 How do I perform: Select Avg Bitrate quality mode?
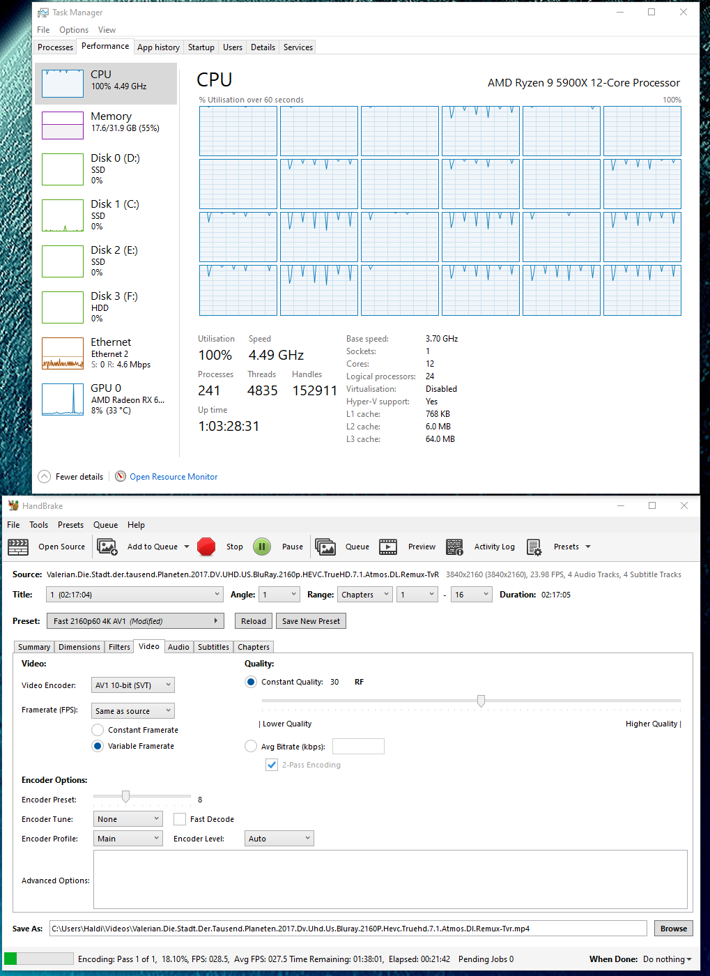(250, 746)
